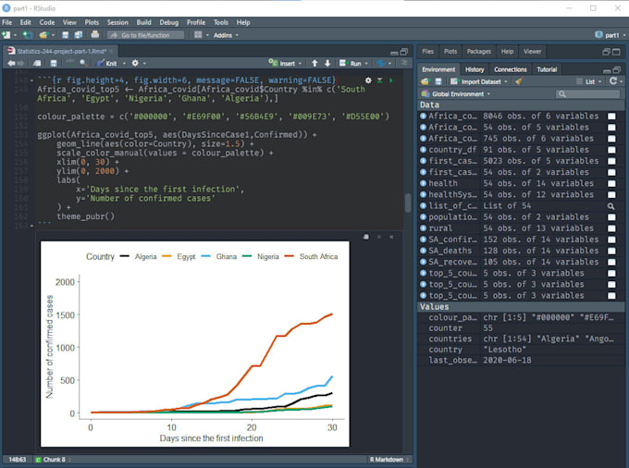This screenshot has height=468, width=629.
Task: Run spell check on the document
Action: tap(69, 63)
